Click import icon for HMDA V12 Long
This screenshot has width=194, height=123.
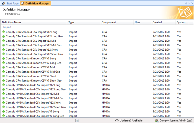coord(4,85)
